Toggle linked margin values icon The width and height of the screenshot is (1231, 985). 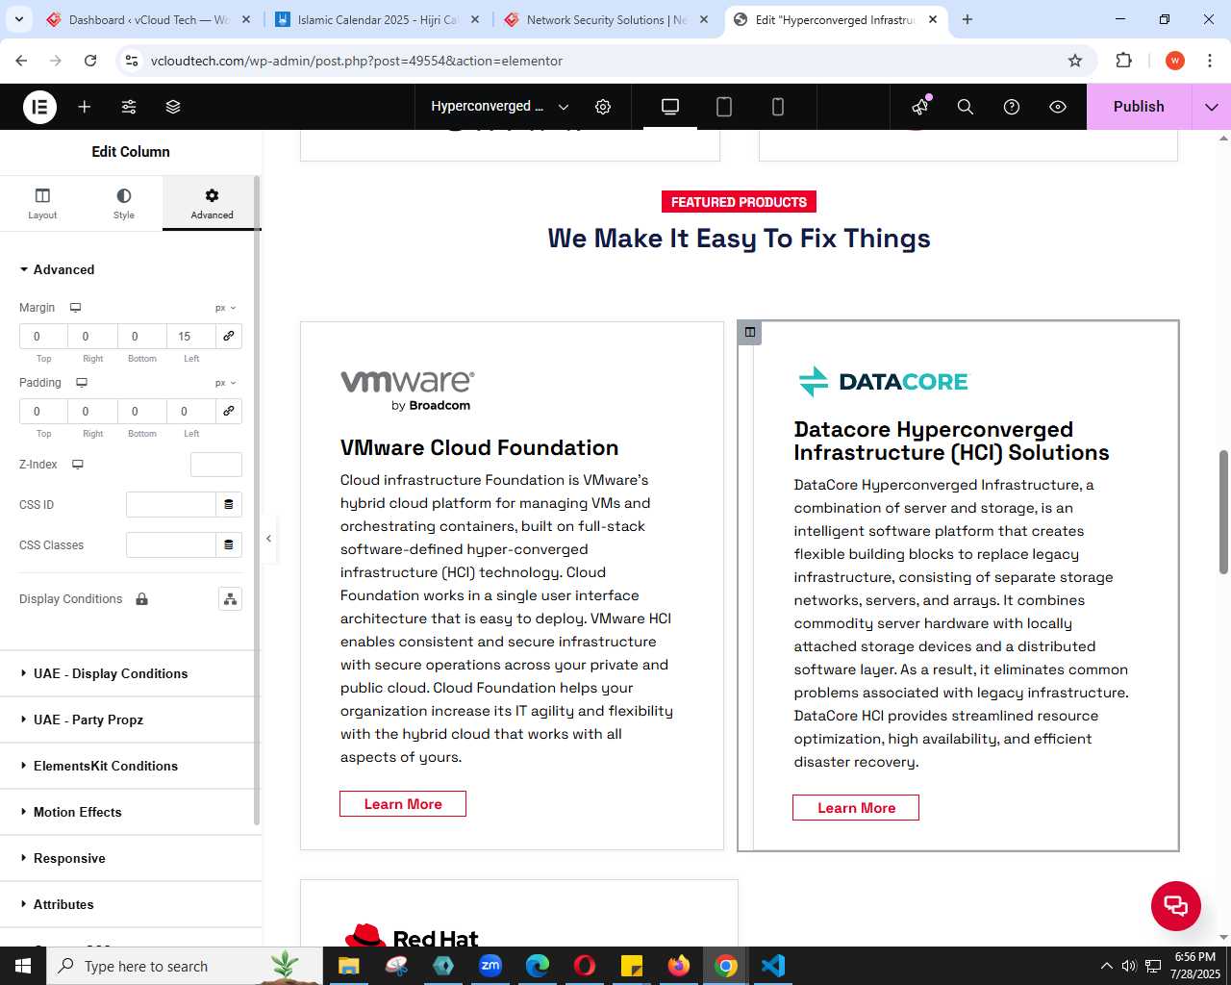coord(229,336)
